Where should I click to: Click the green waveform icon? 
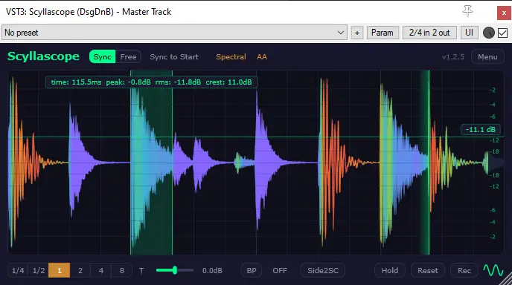[x=493, y=270]
